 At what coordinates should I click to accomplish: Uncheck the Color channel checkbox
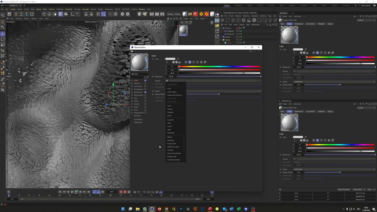pos(145,80)
